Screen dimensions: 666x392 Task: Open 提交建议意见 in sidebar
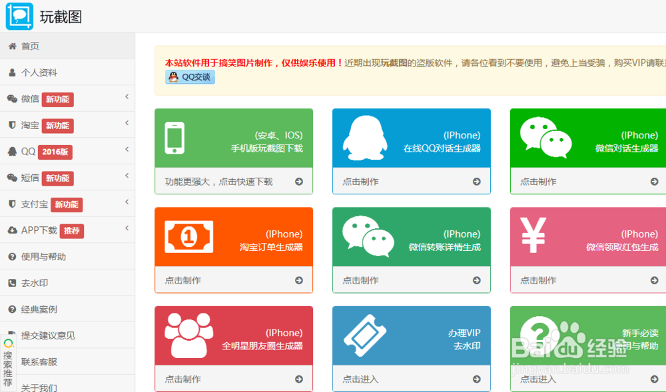pyautogui.click(x=67, y=335)
